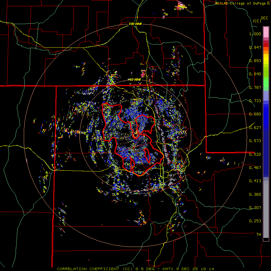Click the 0.787 value on the color scale

[x=255, y=87]
